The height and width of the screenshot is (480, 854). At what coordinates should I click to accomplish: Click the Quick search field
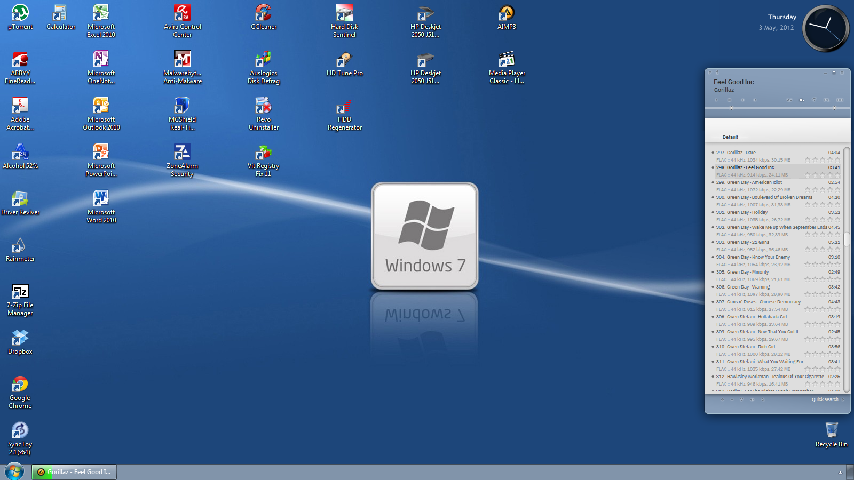(825, 399)
